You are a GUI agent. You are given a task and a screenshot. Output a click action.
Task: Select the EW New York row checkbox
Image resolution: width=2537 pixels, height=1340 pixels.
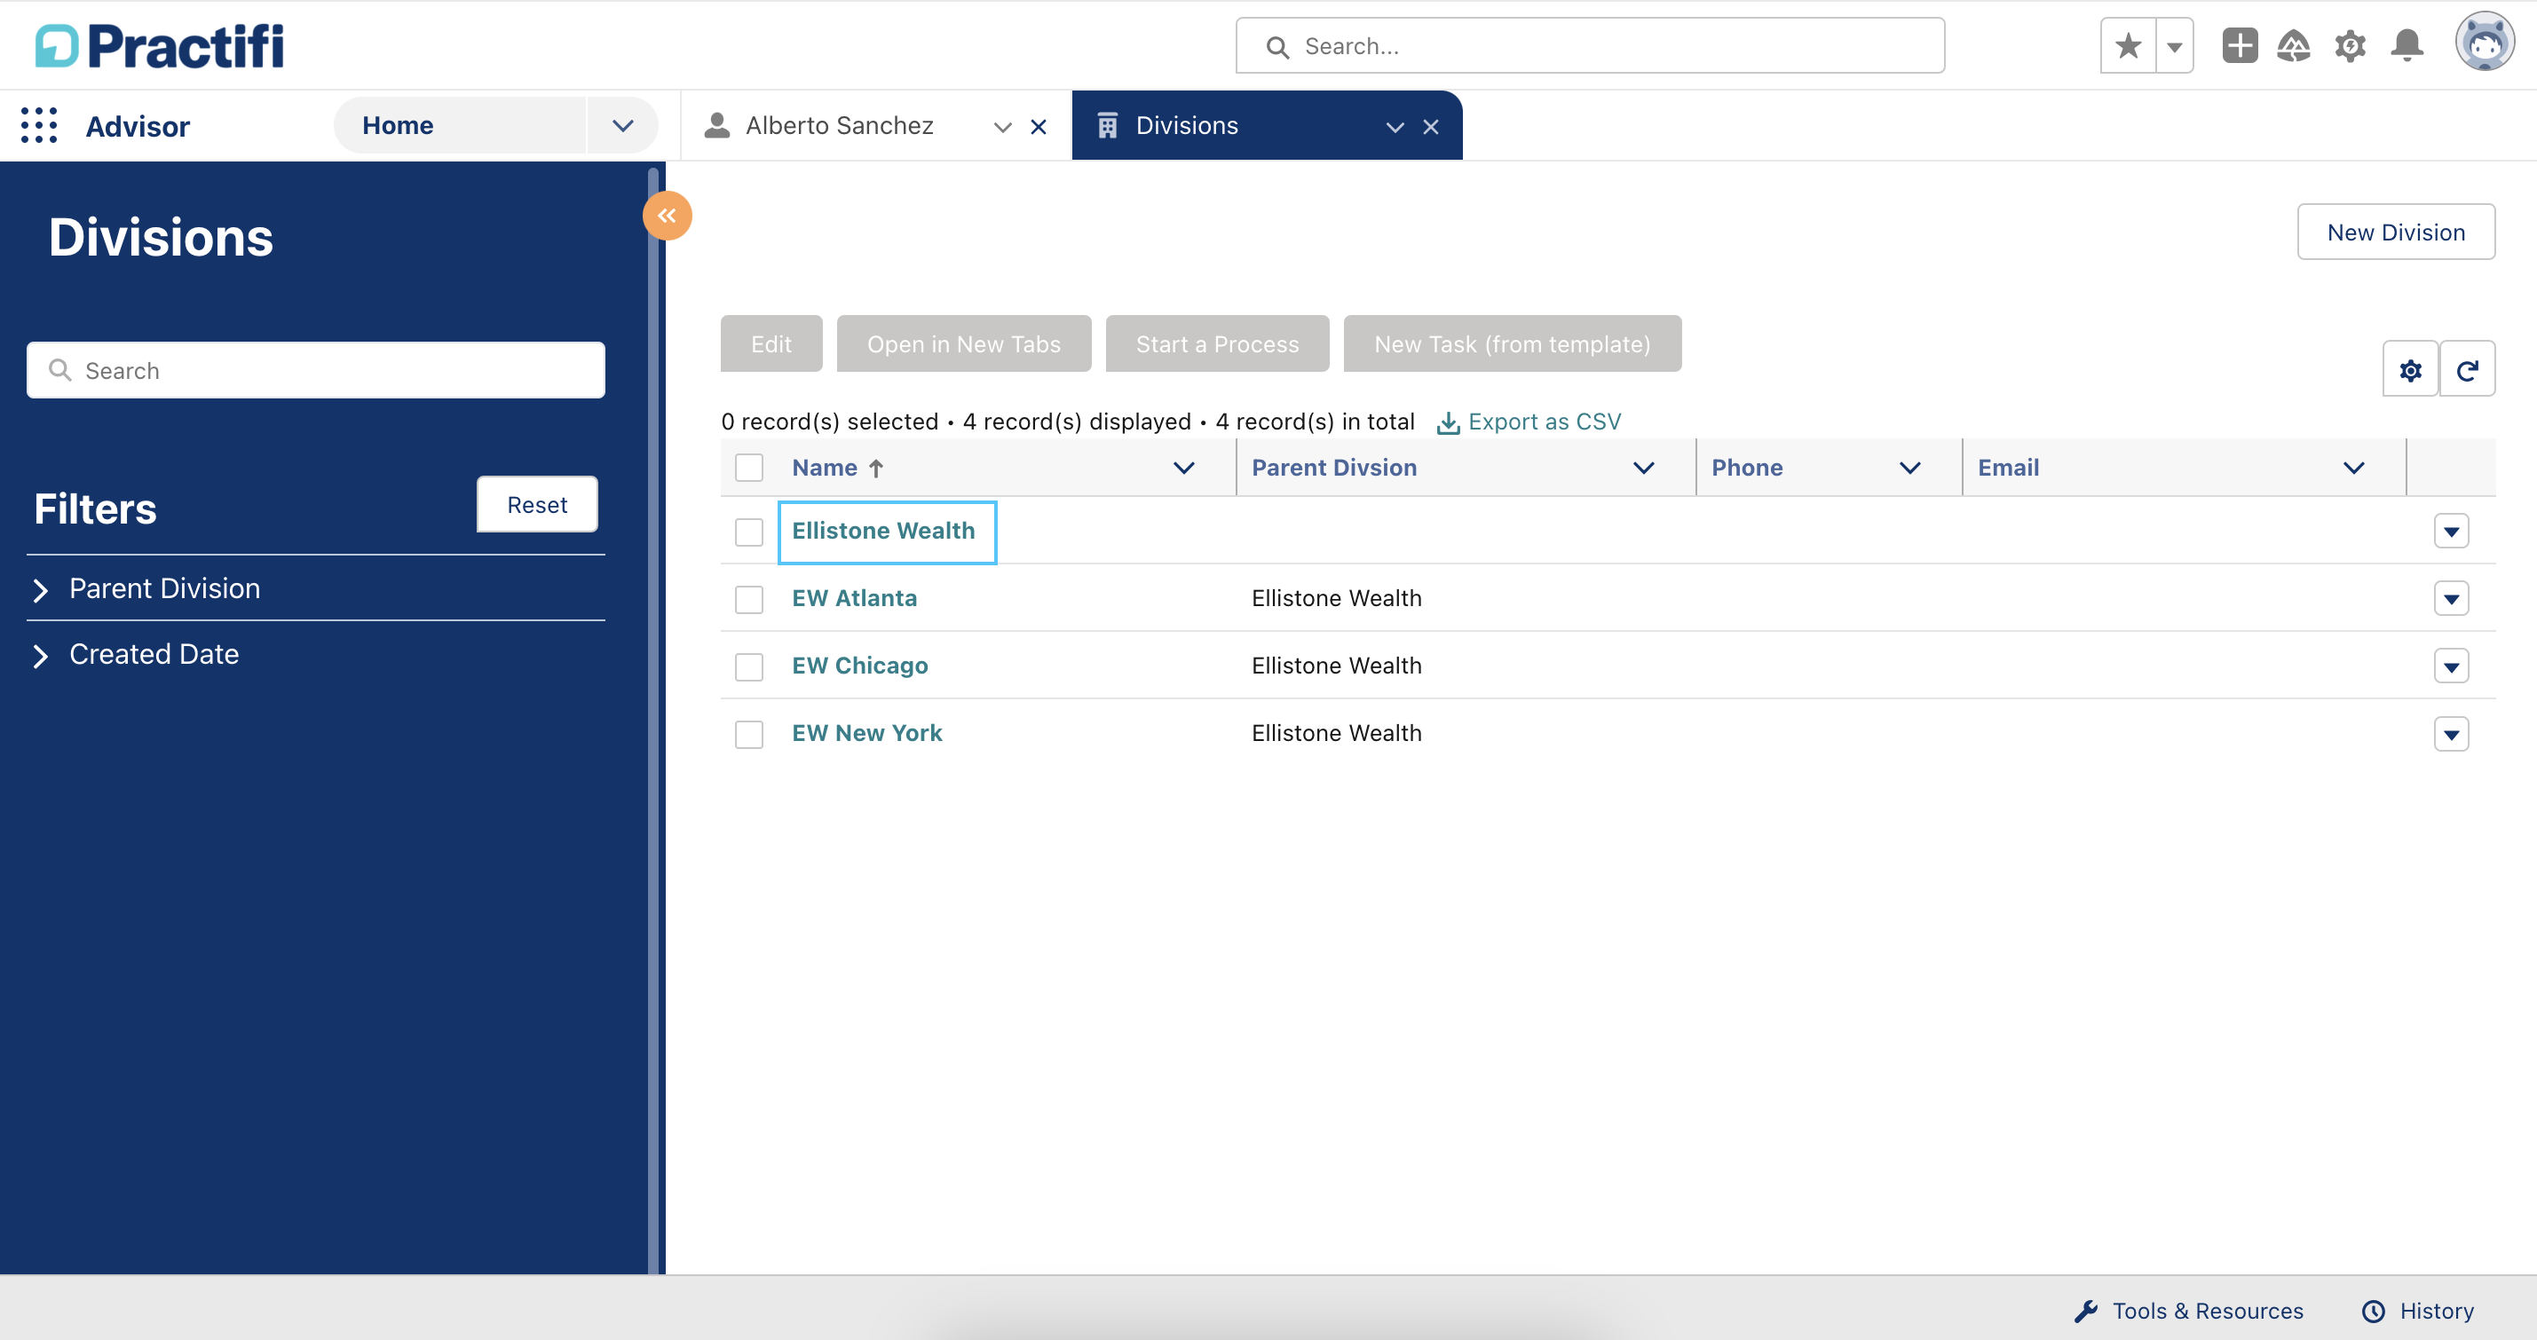748,734
